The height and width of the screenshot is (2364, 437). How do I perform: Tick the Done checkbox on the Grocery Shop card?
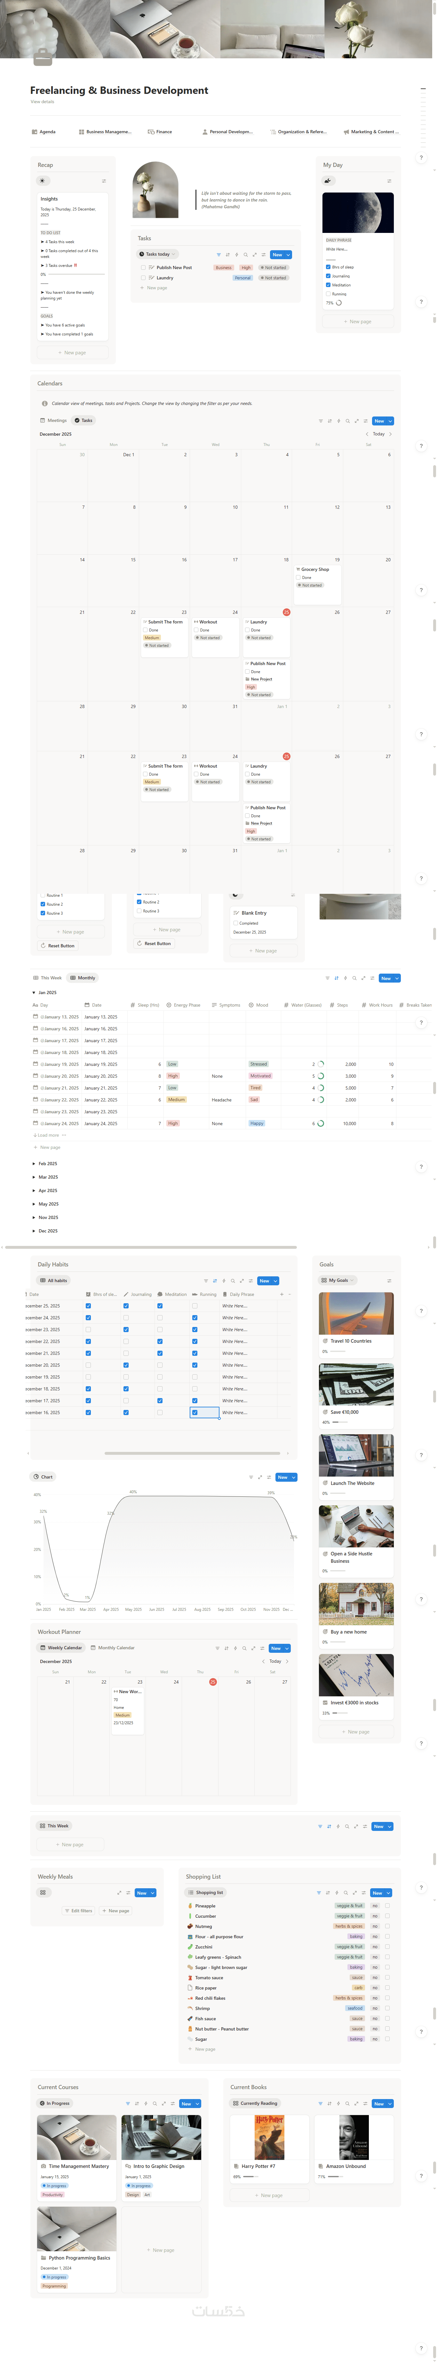(299, 577)
